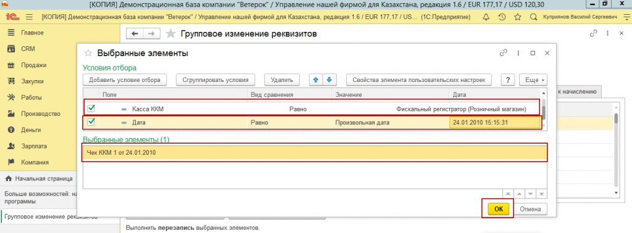Click Производство factory icon in sidebar
This screenshot has height=233, width=632.
[12, 114]
